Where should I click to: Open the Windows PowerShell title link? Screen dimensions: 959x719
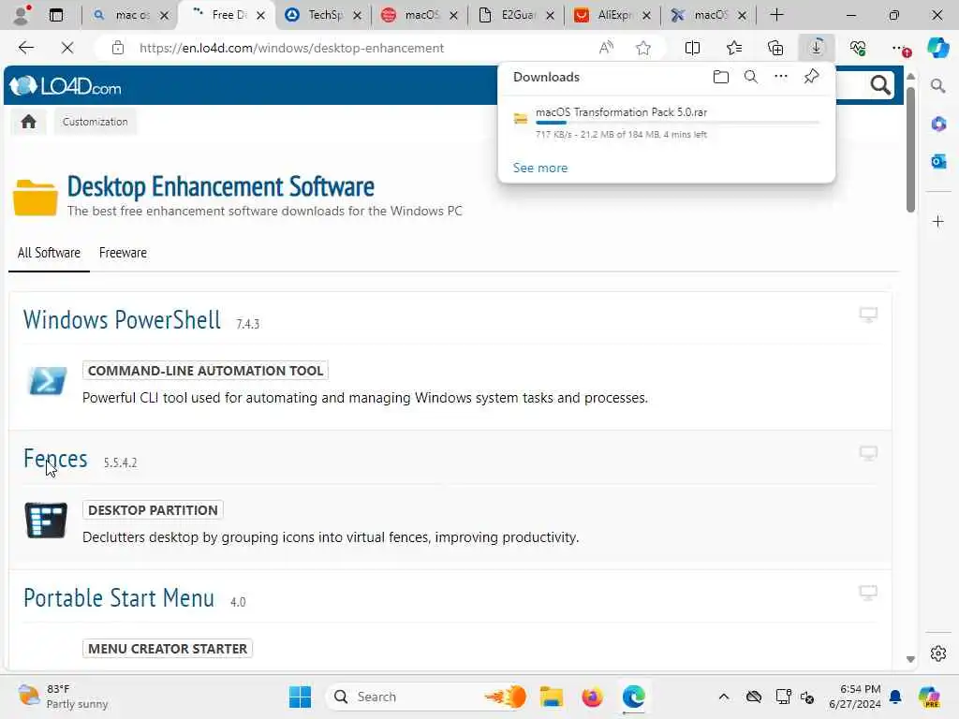(122, 320)
